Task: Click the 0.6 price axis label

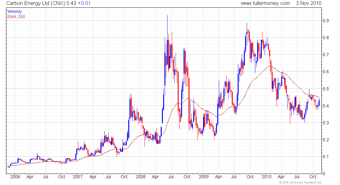Action: point(326,72)
